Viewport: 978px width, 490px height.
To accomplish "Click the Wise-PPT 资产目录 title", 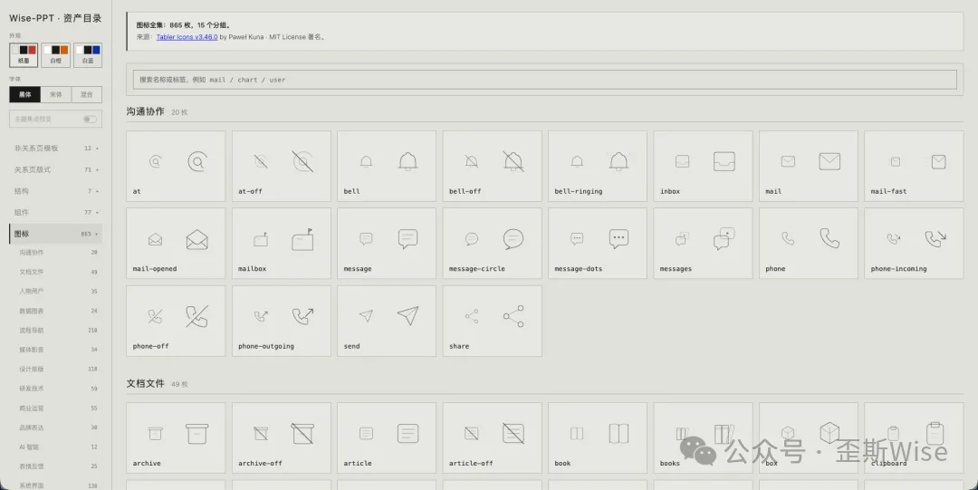I will [55, 18].
